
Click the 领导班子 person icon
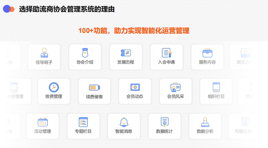pyautogui.click(x=44, y=53)
